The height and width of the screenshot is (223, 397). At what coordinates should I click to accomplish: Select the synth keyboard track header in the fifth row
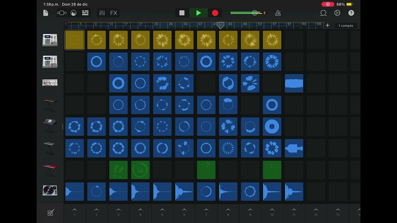(x=50, y=126)
